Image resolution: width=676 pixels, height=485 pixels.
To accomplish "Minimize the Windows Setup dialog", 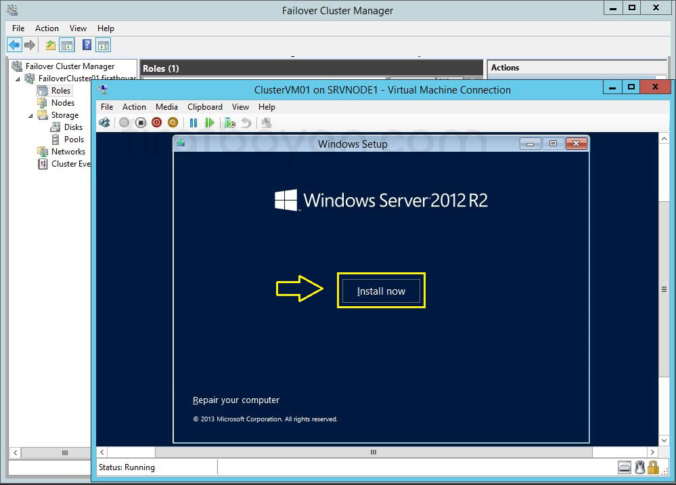I will tap(531, 144).
